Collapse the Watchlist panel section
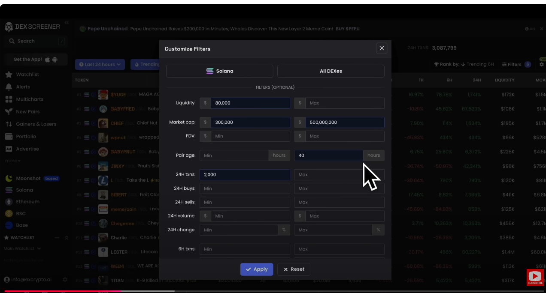The width and height of the screenshot is (546, 293). (67, 238)
